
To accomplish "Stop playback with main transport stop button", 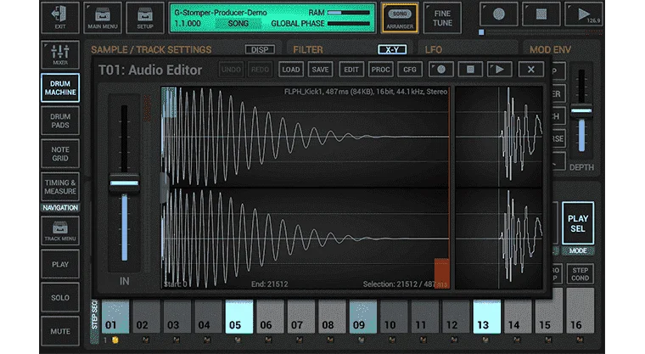I will coord(541,14).
